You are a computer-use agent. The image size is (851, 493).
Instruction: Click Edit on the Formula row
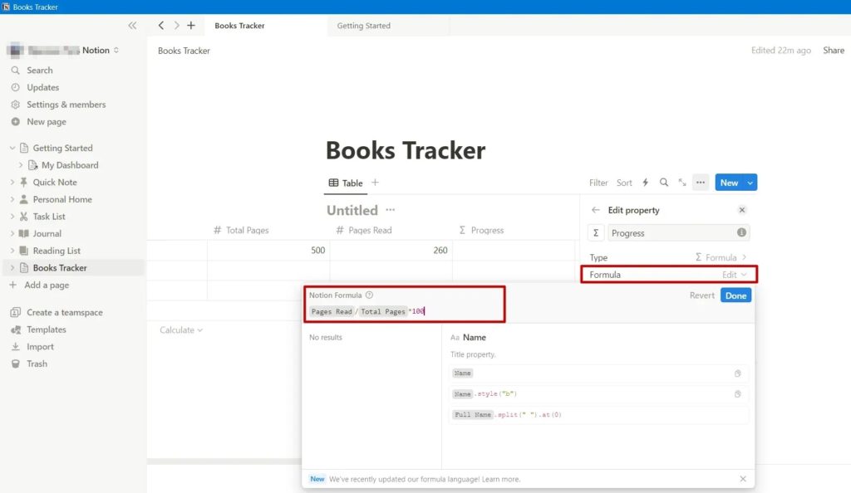734,275
